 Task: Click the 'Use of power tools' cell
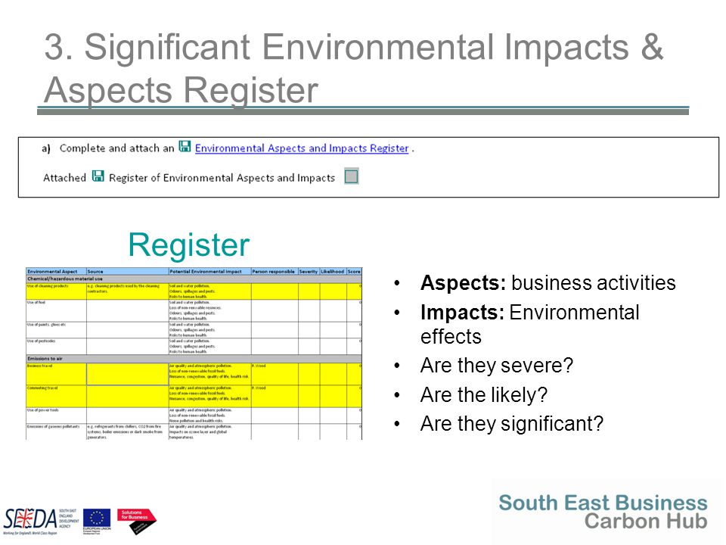point(56,416)
